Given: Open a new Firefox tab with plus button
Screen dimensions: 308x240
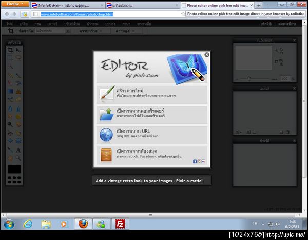Looking at the screenshot, I should (x=259, y=5).
